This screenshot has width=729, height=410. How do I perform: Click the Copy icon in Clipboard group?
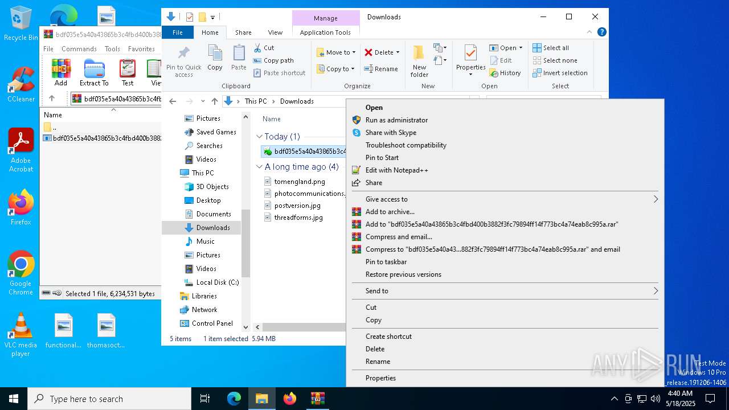click(x=215, y=58)
